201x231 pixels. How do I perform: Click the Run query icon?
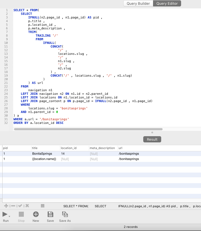pyautogui.click(x=5, y=214)
